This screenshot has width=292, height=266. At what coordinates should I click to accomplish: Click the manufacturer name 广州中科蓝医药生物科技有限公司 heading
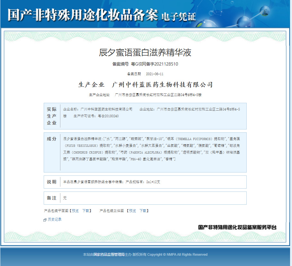tap(163, 85)
